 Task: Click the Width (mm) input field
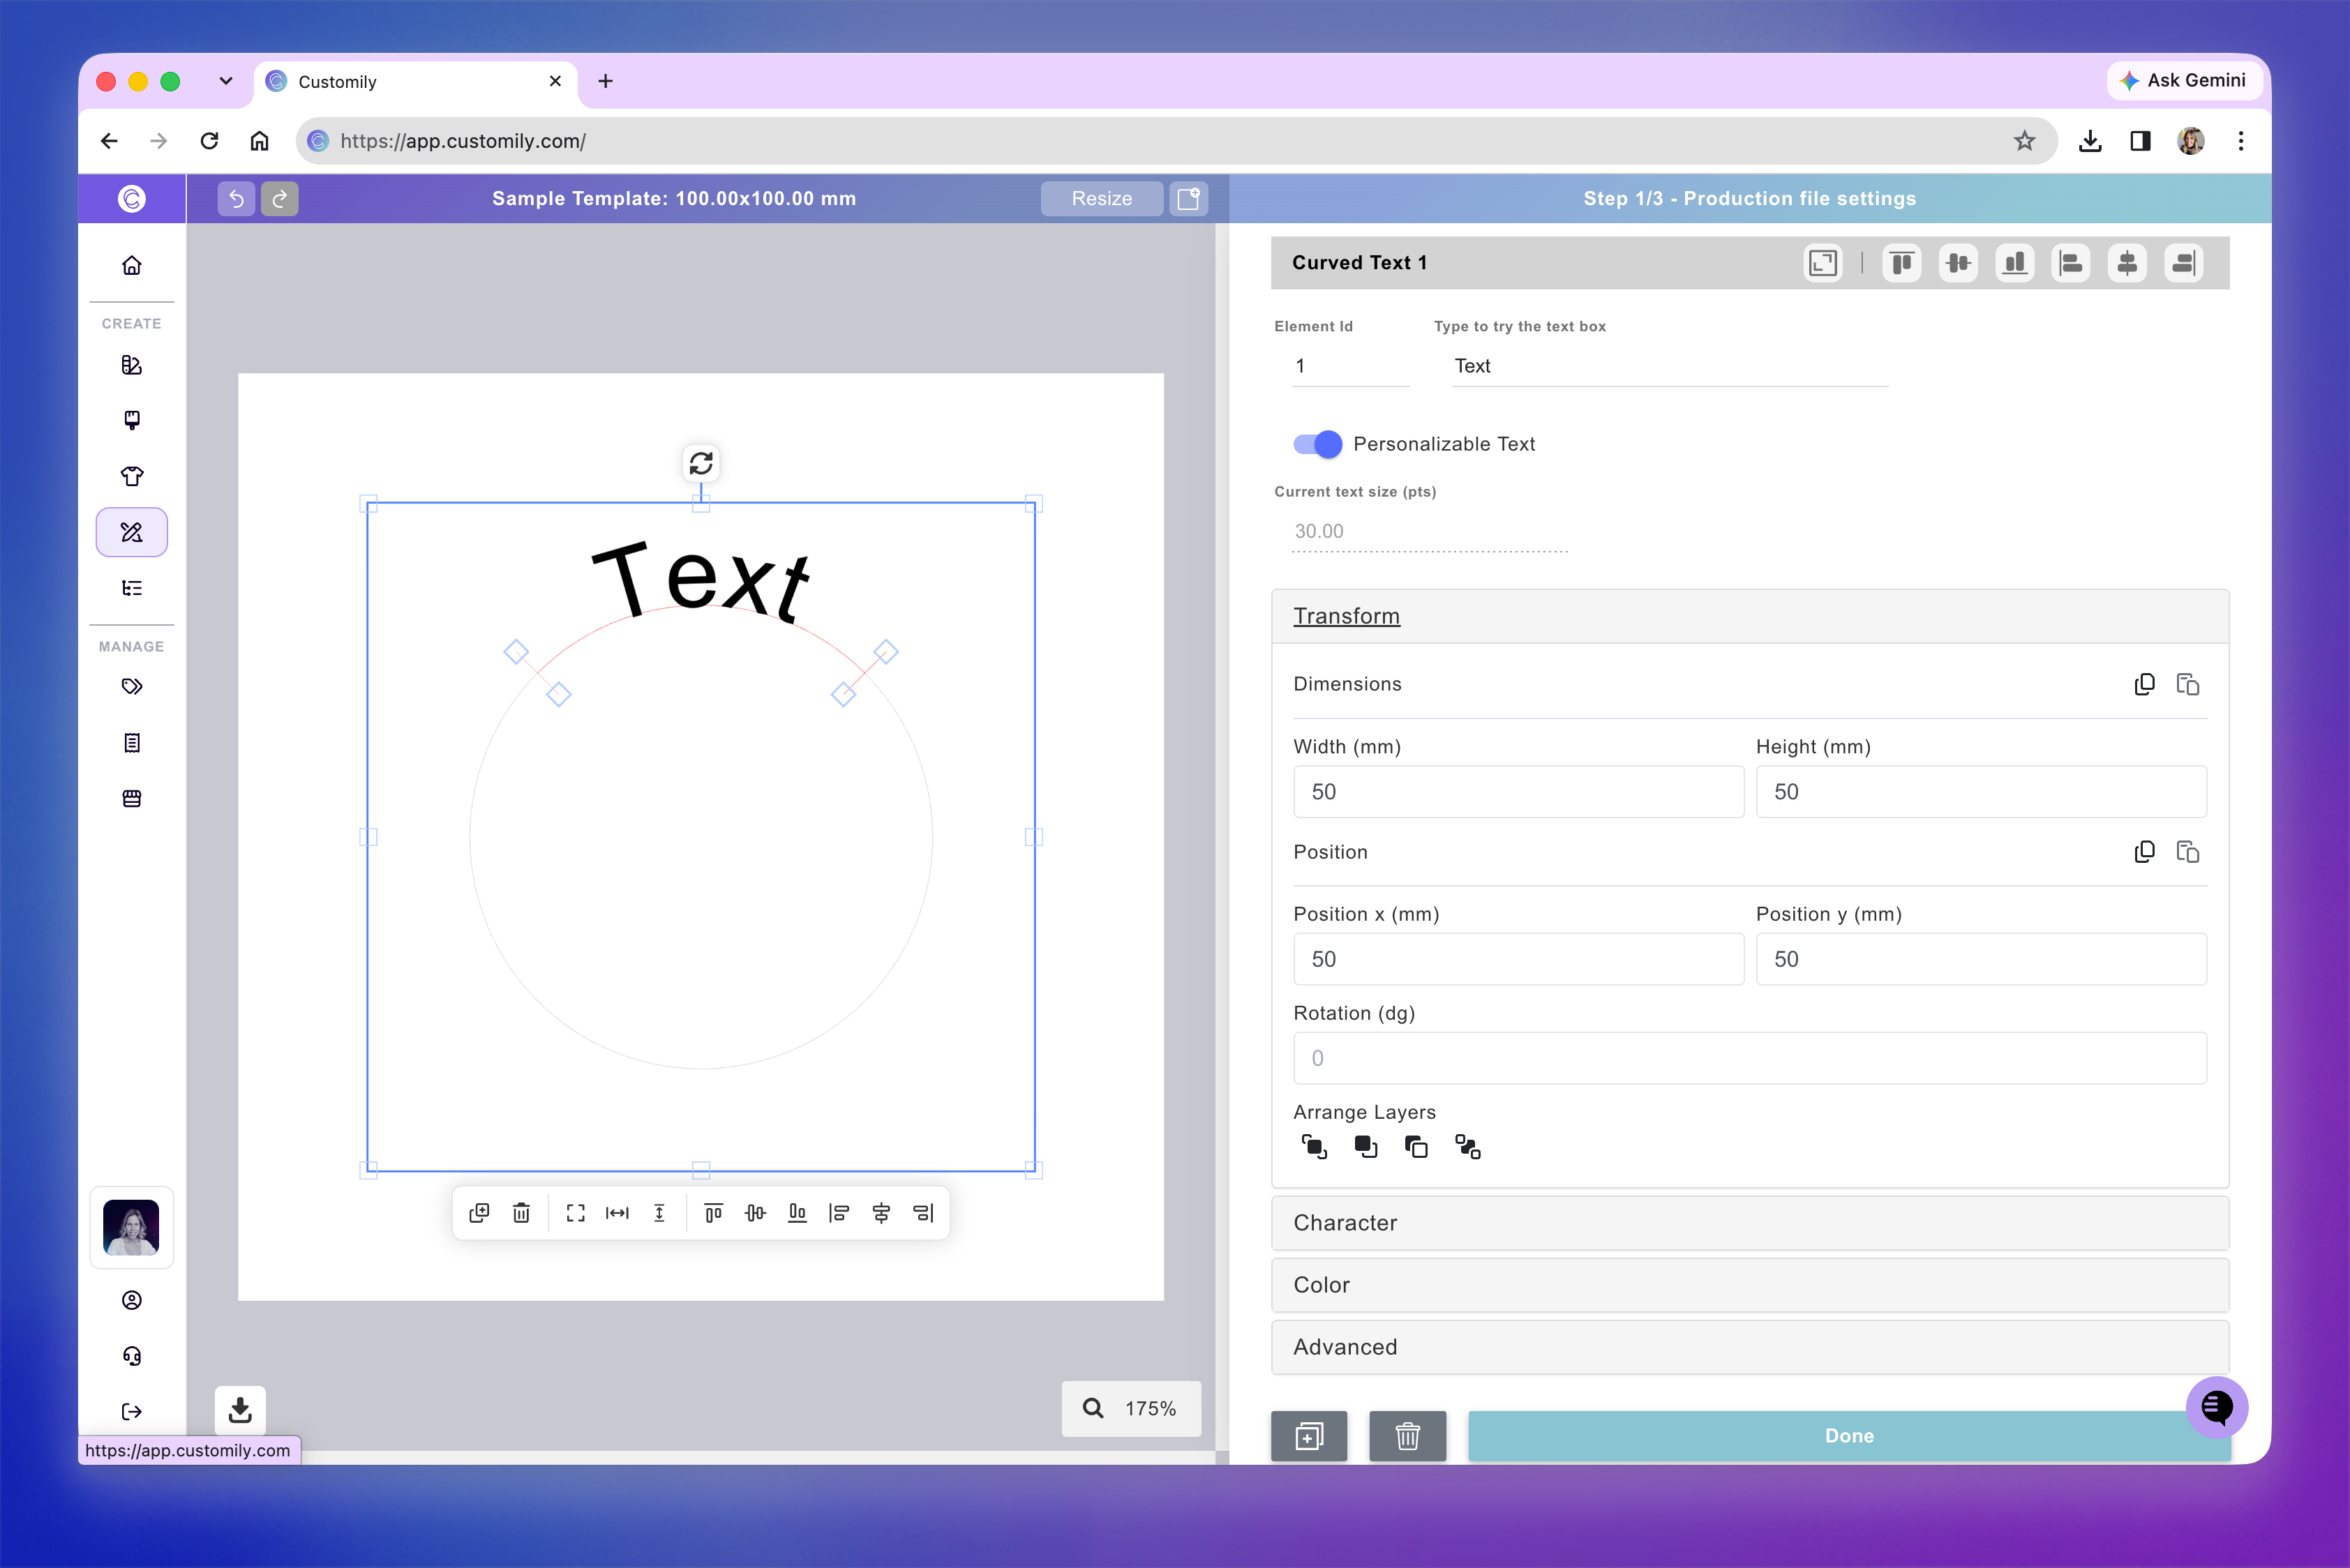pos(1519,792)
